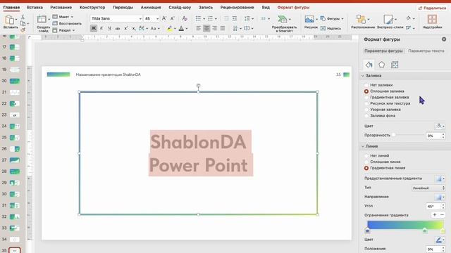Click the fill transparency slider handle
This screenshot has width=451, height=253.
tap(393, 135)
